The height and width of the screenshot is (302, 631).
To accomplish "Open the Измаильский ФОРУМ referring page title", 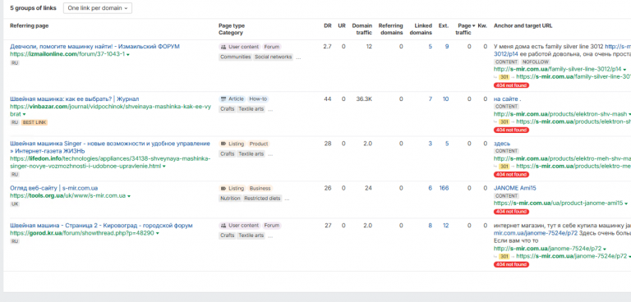I will pyautogui.click(x=94, y=47).
